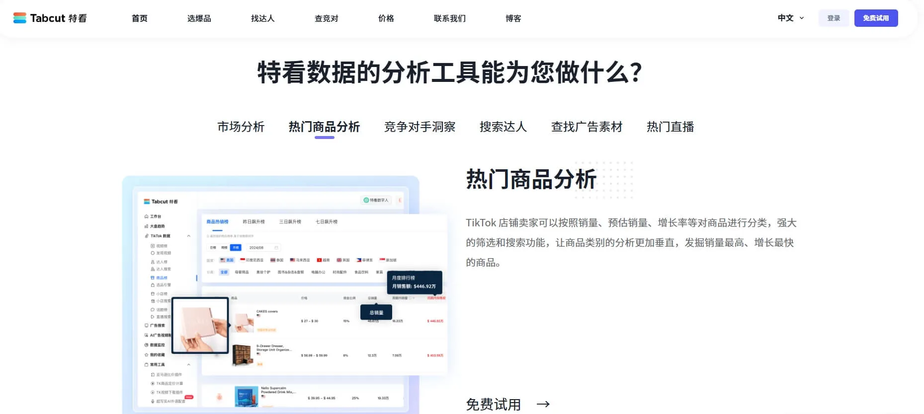924x414 pixels.
Task: Switch to the 搜索达人 tab
Action: click(x=504, y=127)
